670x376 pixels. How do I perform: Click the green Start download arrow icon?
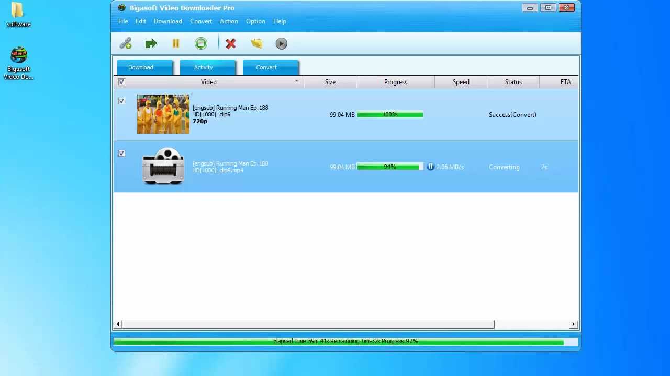pyautogui.click(x=151, y=44)
